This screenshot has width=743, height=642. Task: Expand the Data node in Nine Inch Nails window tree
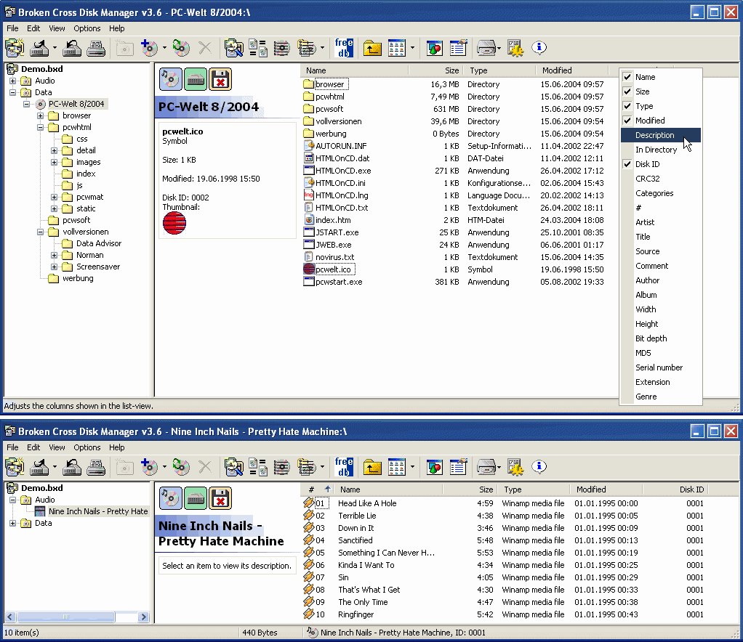click(x=13, y=523)
